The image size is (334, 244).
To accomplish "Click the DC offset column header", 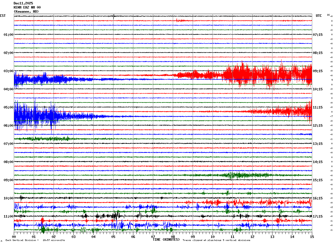I will point(329,15).
